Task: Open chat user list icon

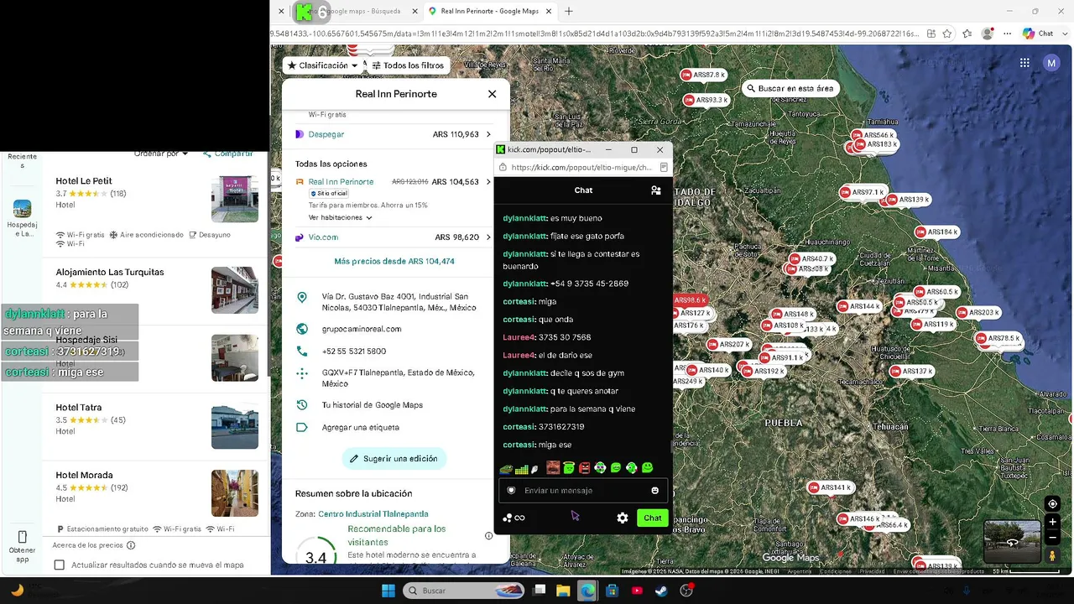Action: pyautogui.click(x=656, y=190)
